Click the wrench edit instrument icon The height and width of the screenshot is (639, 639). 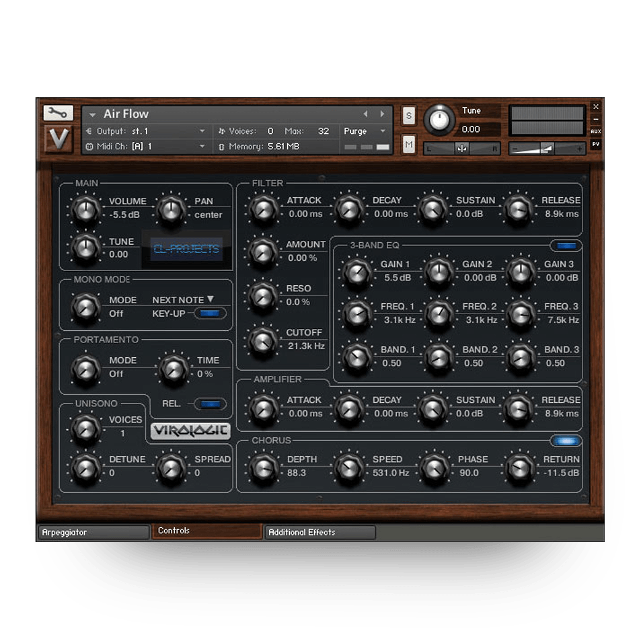[x=58, y=113]
